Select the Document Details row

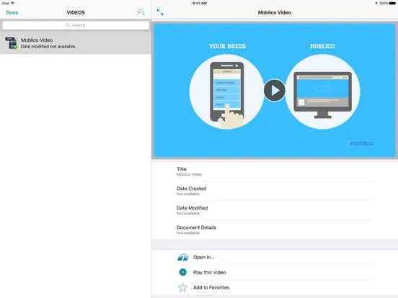(275, 230)
